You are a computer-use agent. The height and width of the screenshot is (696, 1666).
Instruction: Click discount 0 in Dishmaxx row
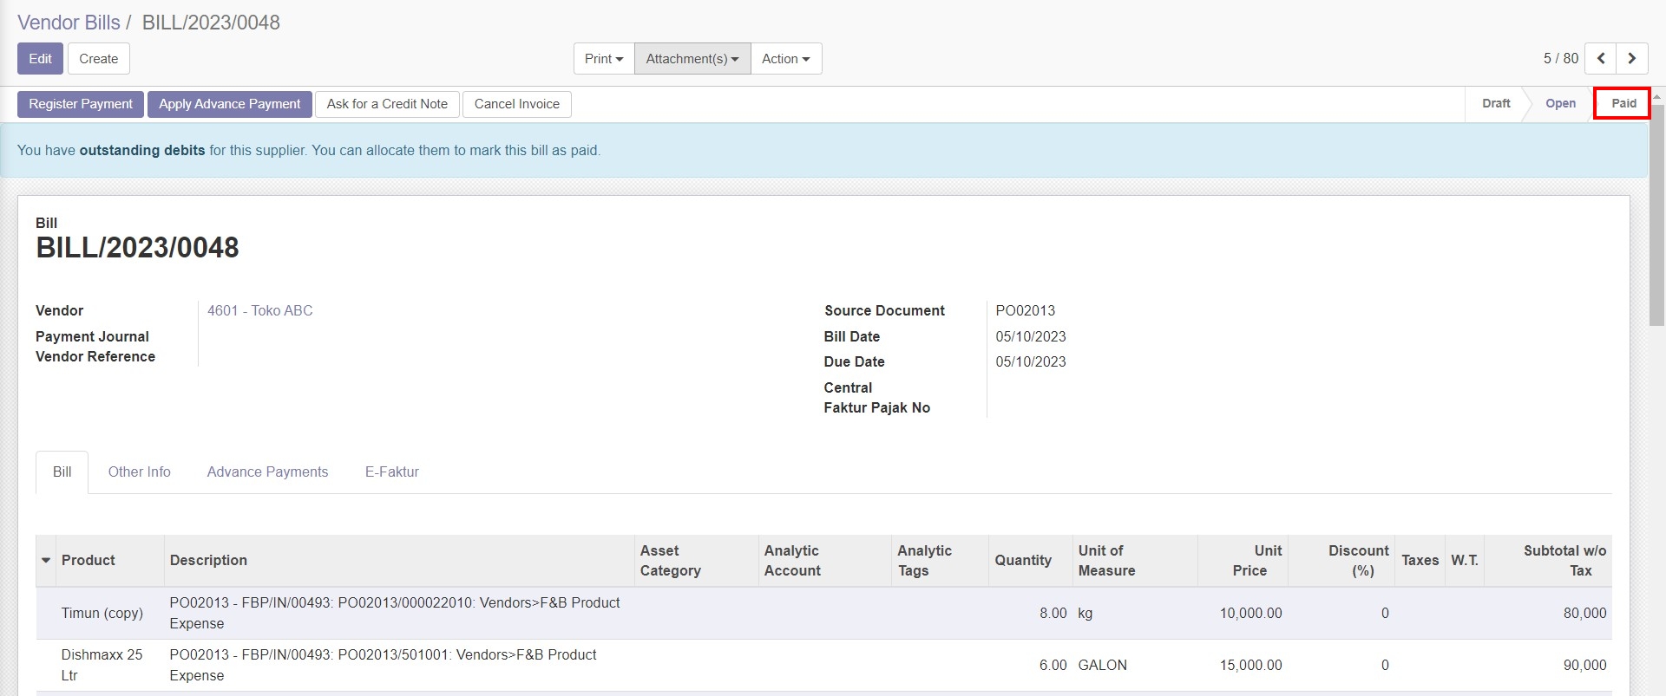click(1385, 666)
